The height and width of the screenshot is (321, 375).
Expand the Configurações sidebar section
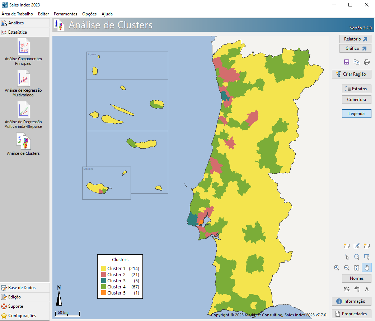25,316
